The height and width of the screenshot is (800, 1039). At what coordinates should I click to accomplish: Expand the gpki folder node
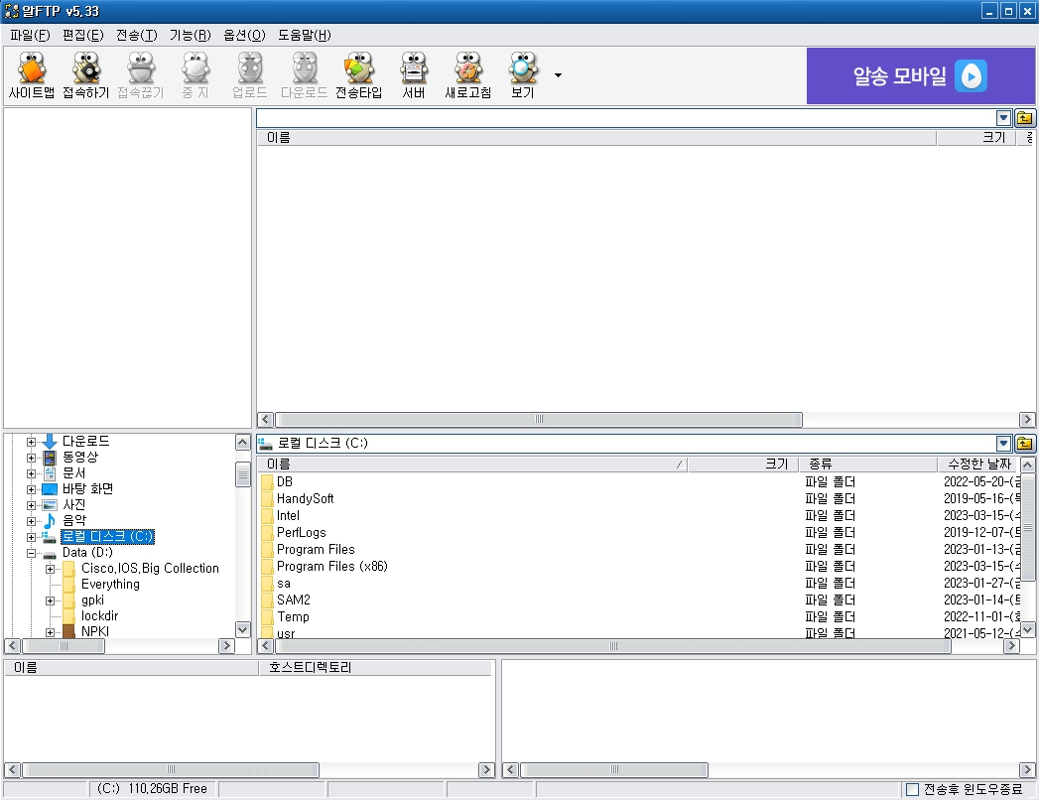pyautogui.click(x=50, y=600)
